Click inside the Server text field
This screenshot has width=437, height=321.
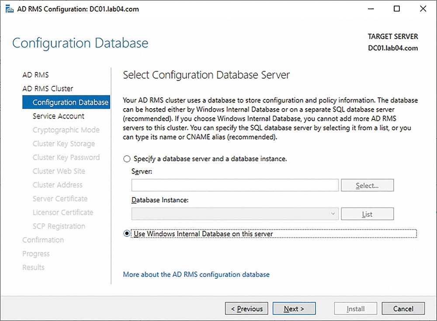click(235, 185)
